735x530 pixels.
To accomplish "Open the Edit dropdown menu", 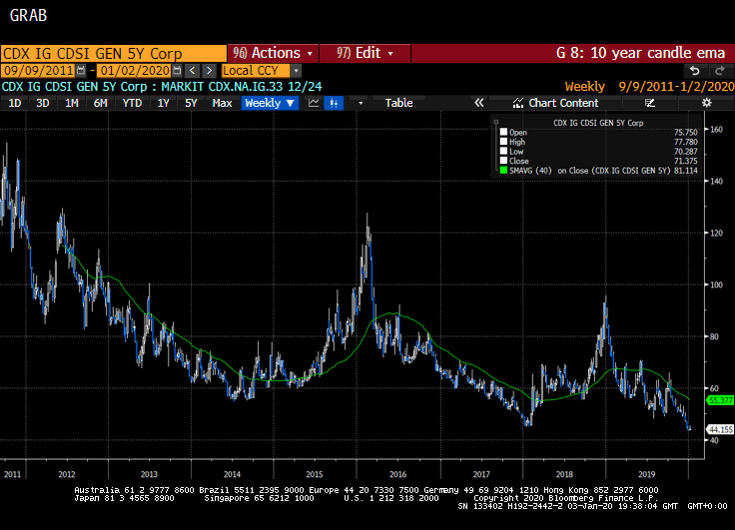I will pos(365,53).
